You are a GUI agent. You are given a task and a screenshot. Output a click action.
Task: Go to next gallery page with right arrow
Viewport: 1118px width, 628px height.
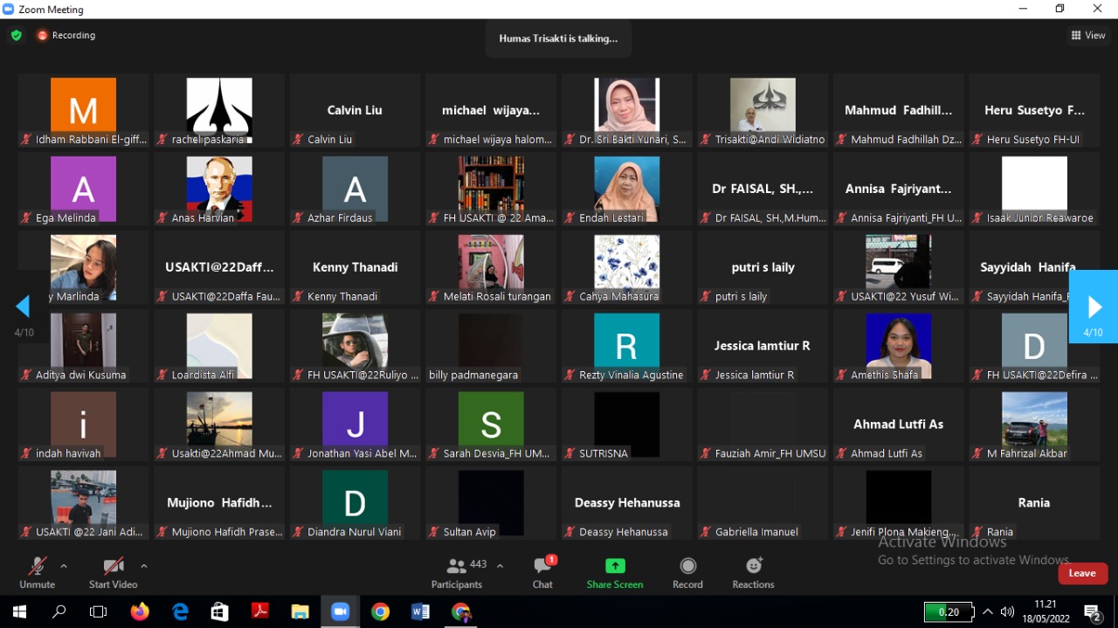click(x=1094, y=307)
